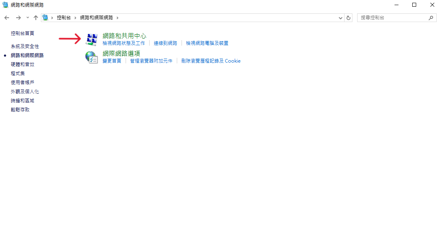Open 檢視網路狀態及工作 link
Screen dimensions: 441x231
click(124, 43)
